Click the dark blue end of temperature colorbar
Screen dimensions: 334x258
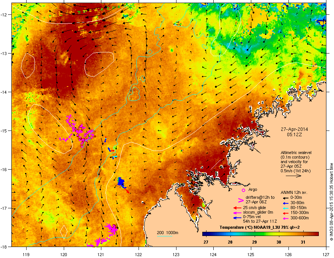(206, 234)
